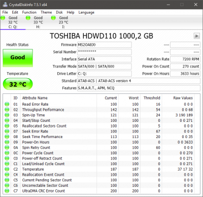
Task: Click the Rotation Rate 7200 RPM field
Action: tap(185, 59)
